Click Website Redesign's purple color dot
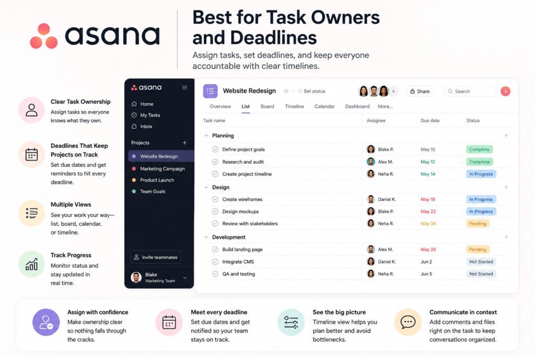The image size is (535, 357). click(134, 156)
